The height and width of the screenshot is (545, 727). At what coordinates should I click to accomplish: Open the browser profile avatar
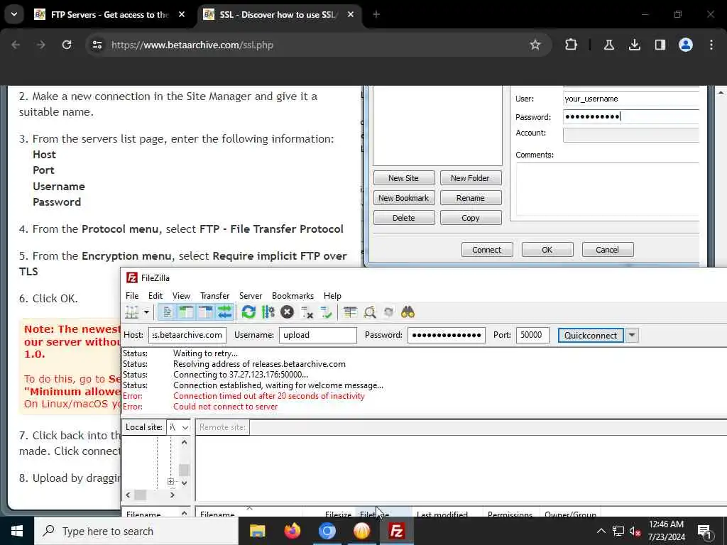[x=686, y=45]
